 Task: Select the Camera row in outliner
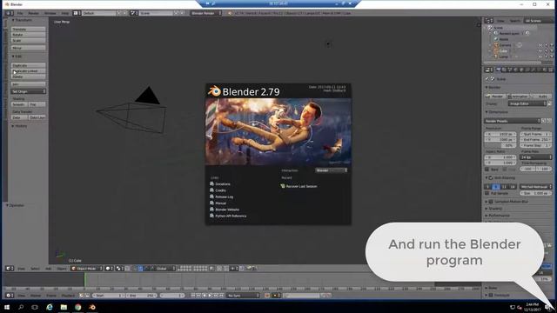point(505,45)
